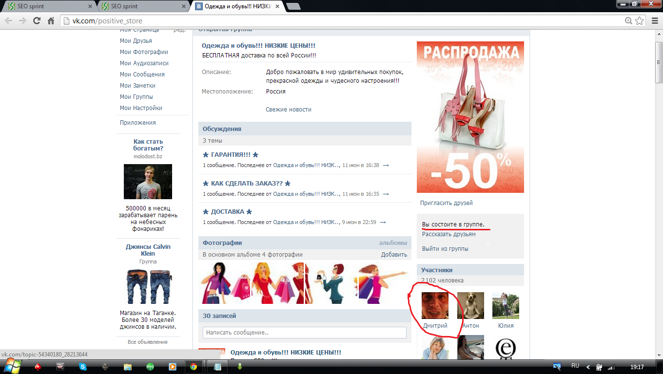The image size is (663, 374).
Task: Open the КАК СДЕЛАТЬ ЗАКАЗ?? discussion topic
Action: click(247, 184)
